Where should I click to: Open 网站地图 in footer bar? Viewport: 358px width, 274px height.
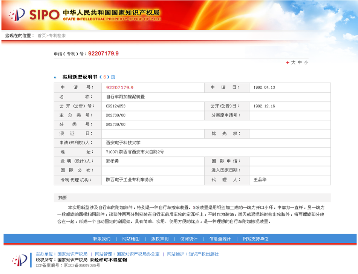pyautogui.click(x=131, y=239)
